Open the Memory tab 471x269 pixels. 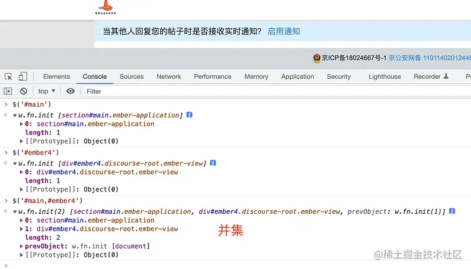tap(256, 77)
